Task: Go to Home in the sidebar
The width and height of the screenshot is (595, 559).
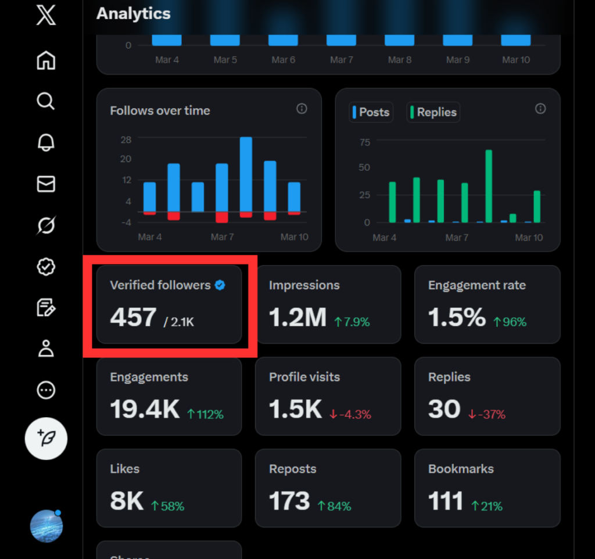Action: click(x=46, y=60)
